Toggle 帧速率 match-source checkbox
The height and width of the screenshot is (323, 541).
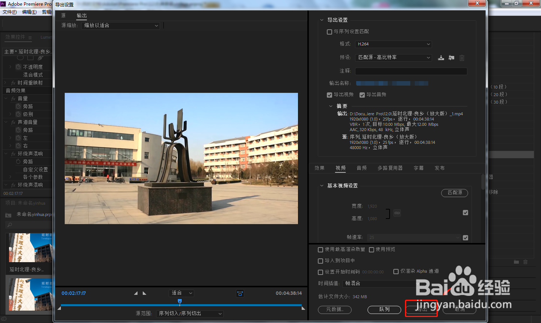coord(465,238)
